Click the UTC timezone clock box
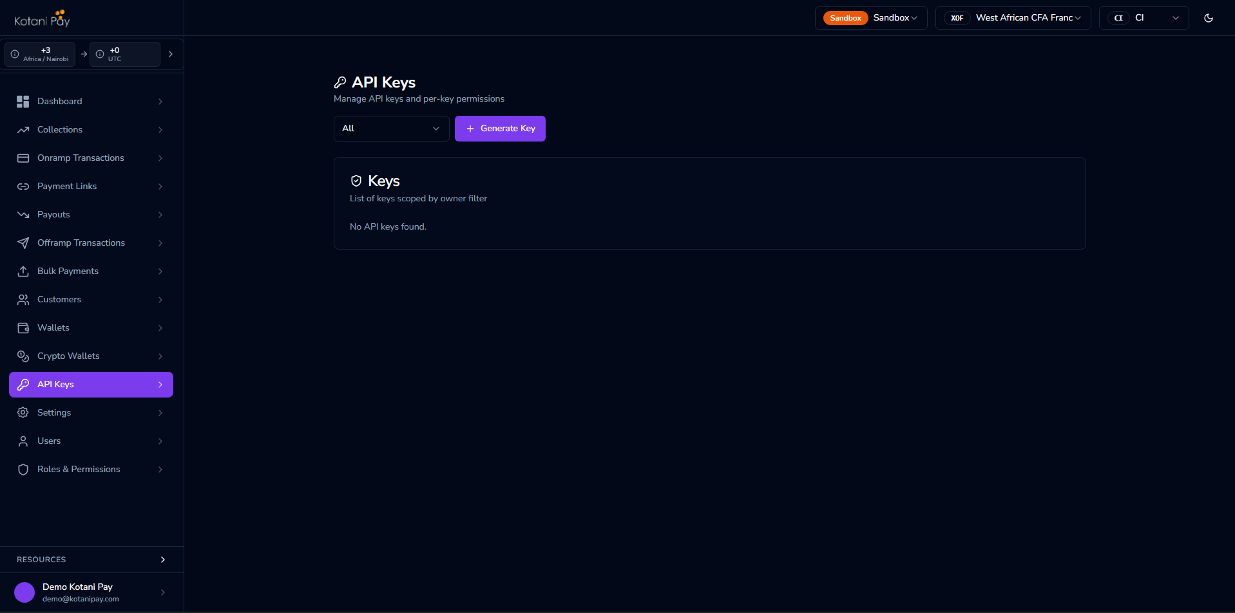 [x=125, y=54]
